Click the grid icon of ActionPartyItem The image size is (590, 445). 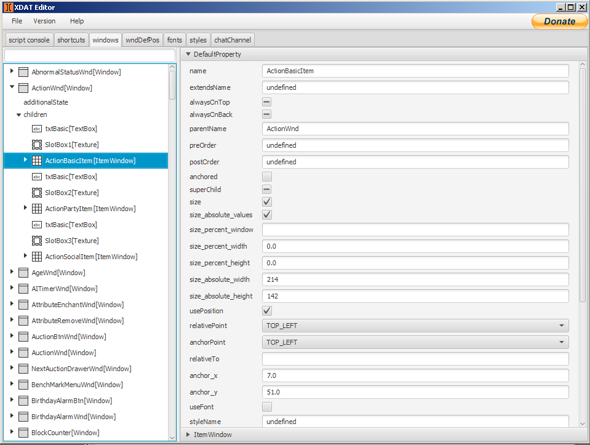37,209
